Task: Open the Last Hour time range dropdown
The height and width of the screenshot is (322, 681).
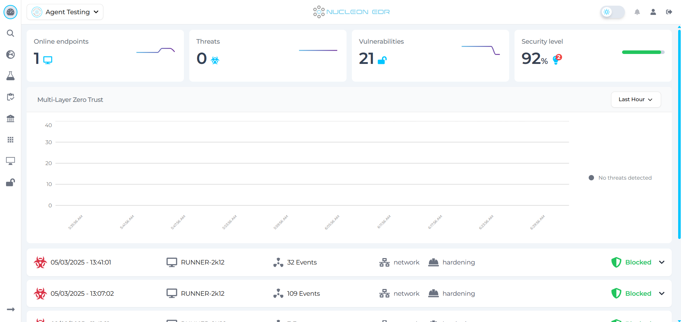Action: (636, 99)
